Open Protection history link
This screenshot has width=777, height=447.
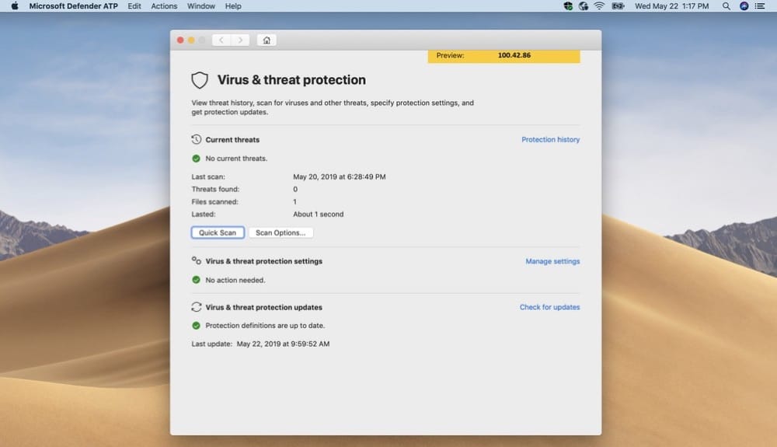pos(551,140)
